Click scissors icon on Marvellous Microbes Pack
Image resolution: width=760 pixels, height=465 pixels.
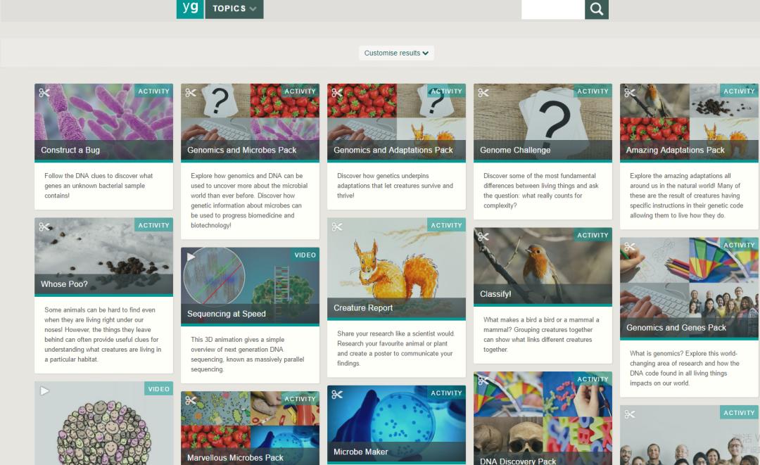click(x=191, y=400)
